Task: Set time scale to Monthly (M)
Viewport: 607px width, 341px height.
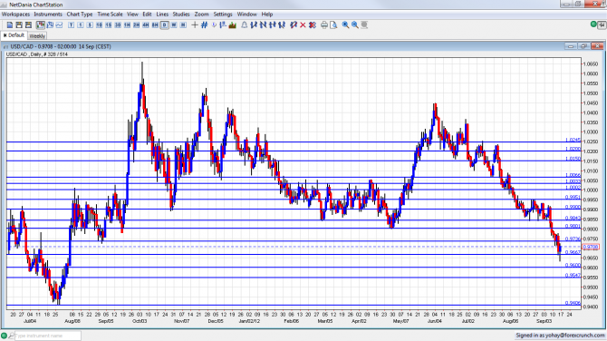Action: click(x=183, y=24)
